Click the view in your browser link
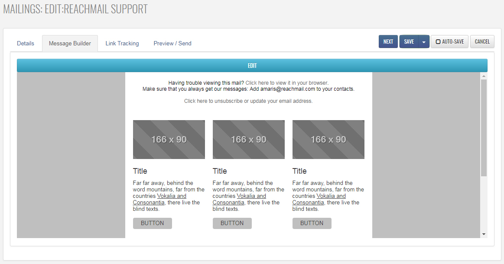This screenshot has height=264, width=504. [286, 83]
